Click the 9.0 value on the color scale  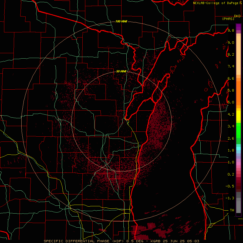[231, 42]
